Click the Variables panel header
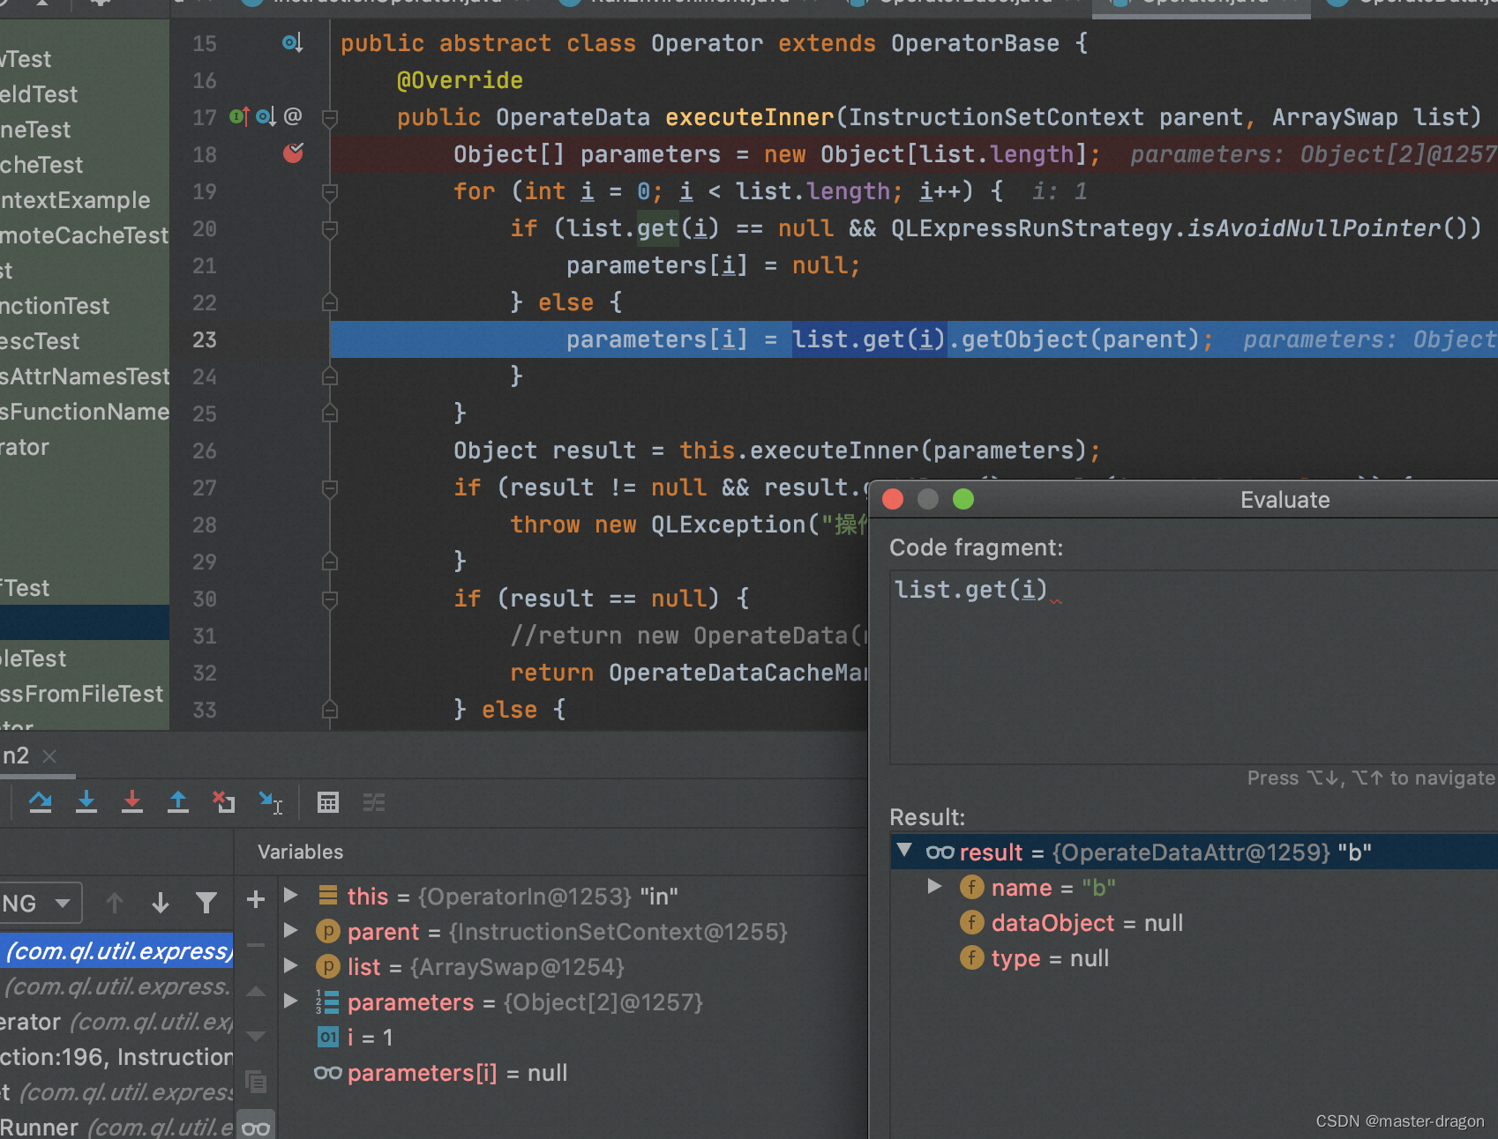This screenshot has height=1139, width=1498. (x=300, y=852)
